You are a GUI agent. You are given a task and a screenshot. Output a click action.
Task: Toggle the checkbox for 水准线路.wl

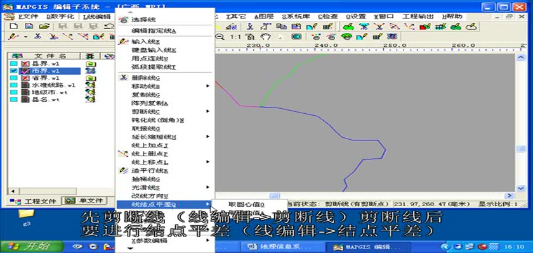click(13, 85)
